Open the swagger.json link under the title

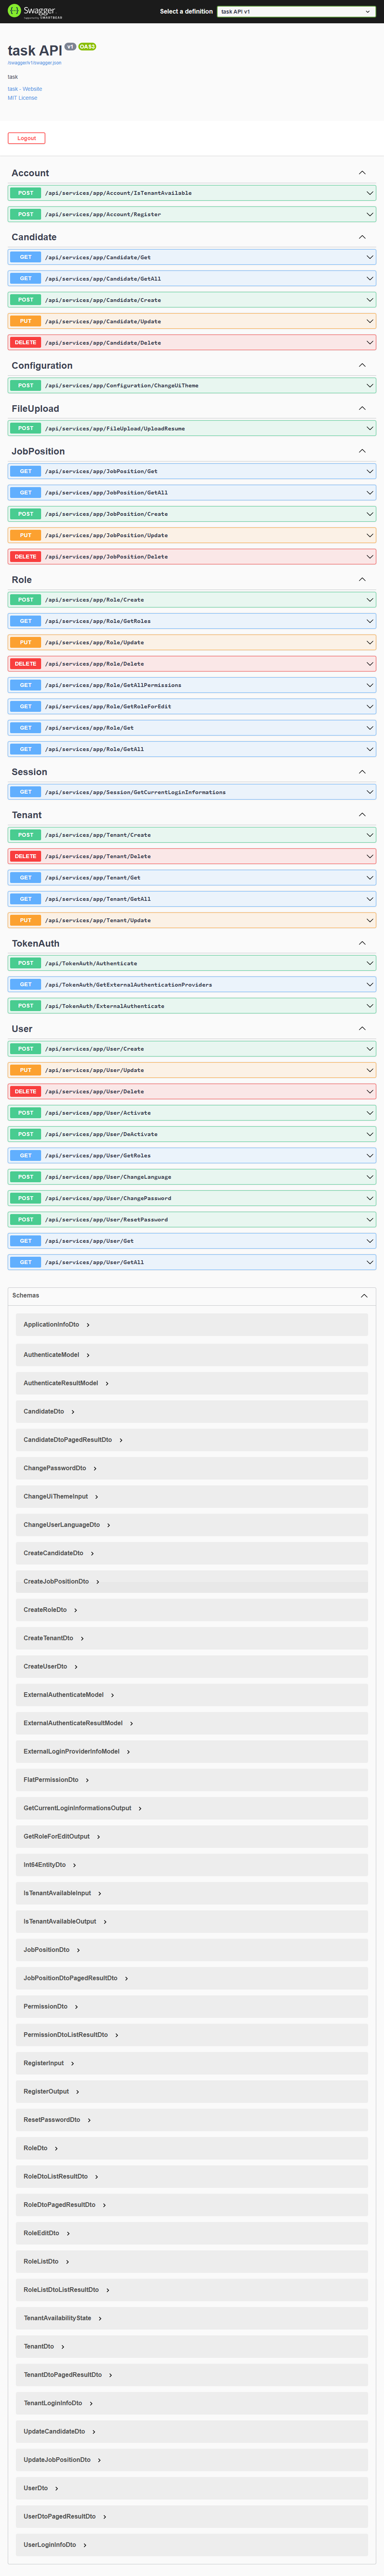35,63
